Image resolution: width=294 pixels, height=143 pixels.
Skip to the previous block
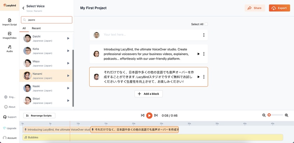point(142,115)
